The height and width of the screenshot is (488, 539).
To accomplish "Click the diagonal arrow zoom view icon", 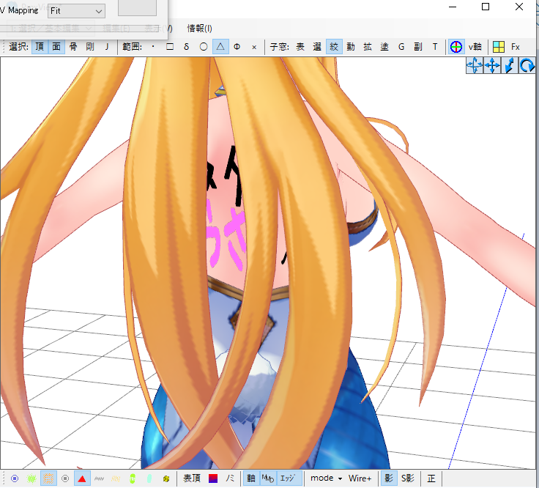I will [510, 65].
